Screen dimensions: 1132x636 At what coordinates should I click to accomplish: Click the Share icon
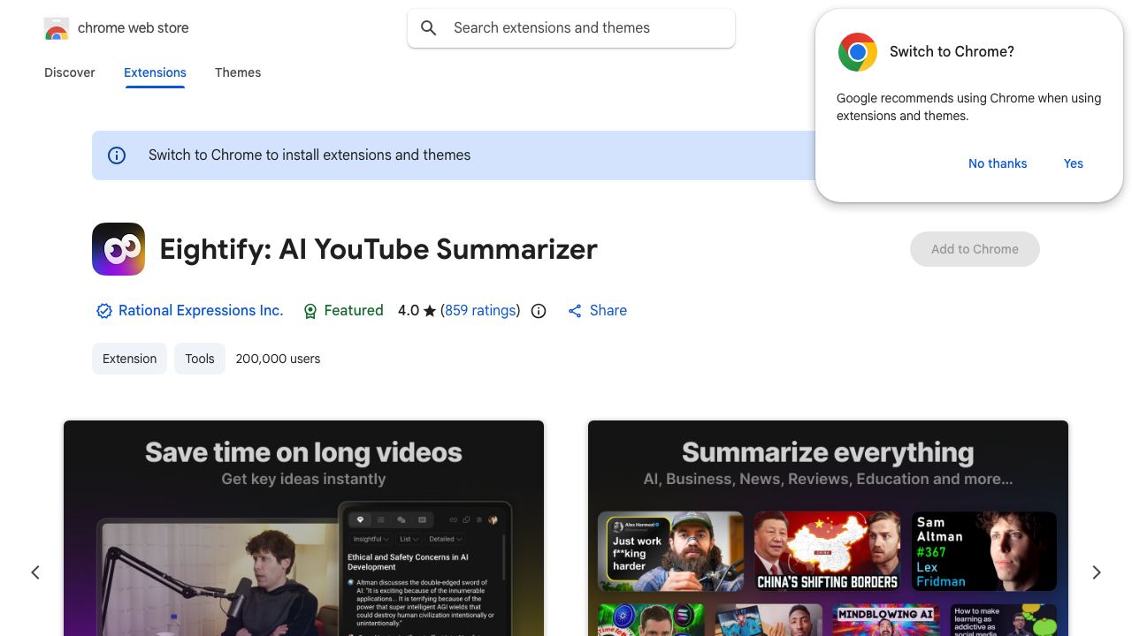tap(575, 311)
